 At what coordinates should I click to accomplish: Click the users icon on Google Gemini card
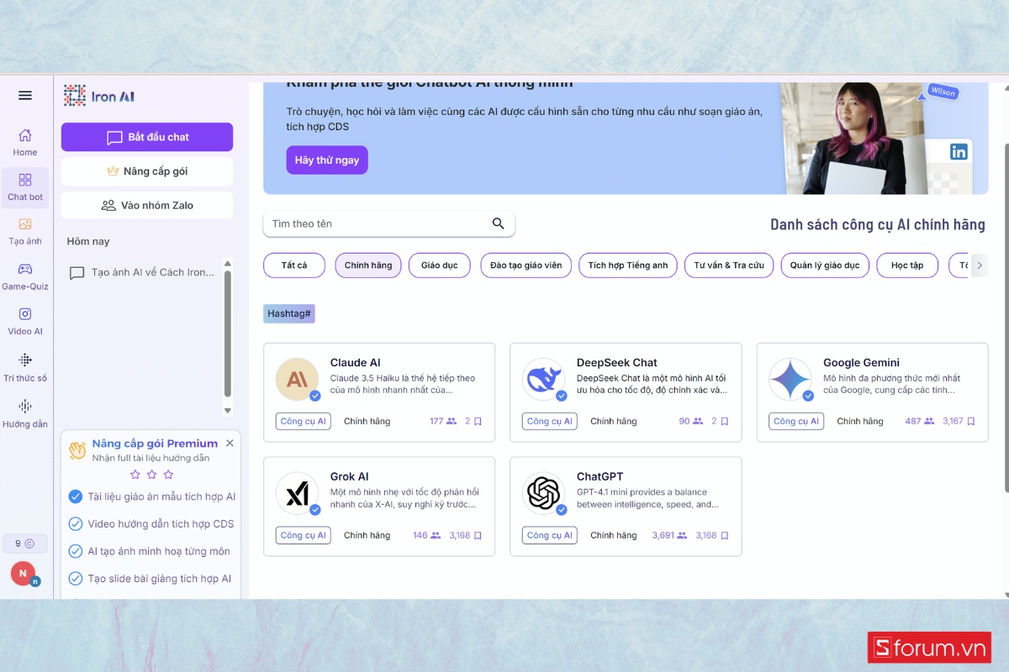point(928,422)
